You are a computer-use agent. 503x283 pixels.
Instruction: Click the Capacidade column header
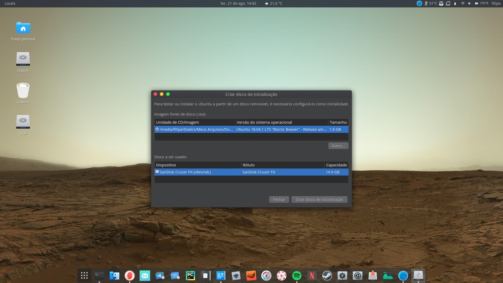(x=336, y=165)
